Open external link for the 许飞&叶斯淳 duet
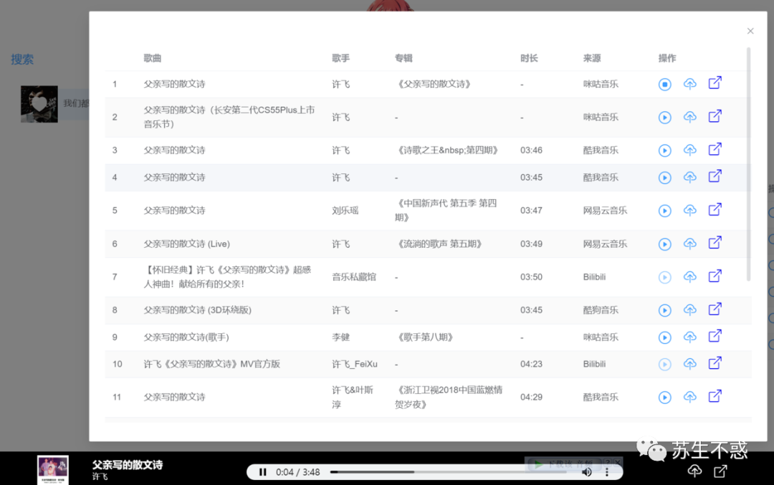Image resolution: width=774 pixels, height=485 pixels. tap(715, 396)
